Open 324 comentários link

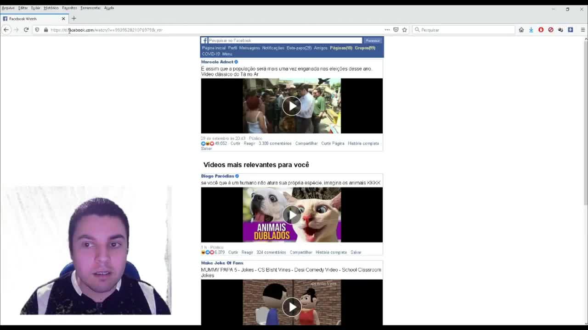(271, 252)
